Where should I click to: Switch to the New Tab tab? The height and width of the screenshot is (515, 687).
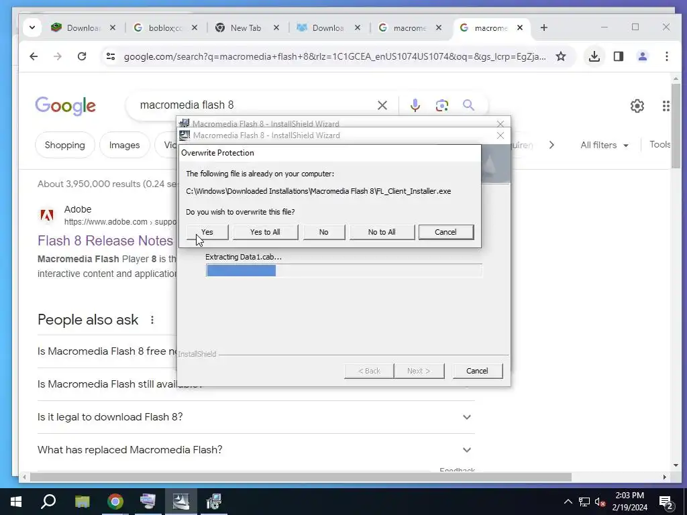pyautogui.click(x=247, y=27)
